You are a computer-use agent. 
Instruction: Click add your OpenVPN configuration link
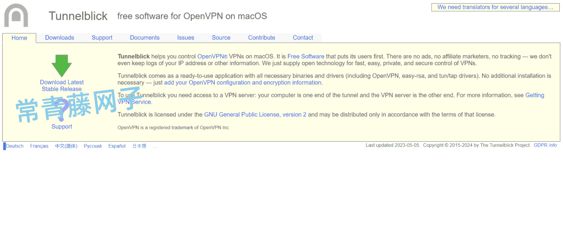coord(242,82)
